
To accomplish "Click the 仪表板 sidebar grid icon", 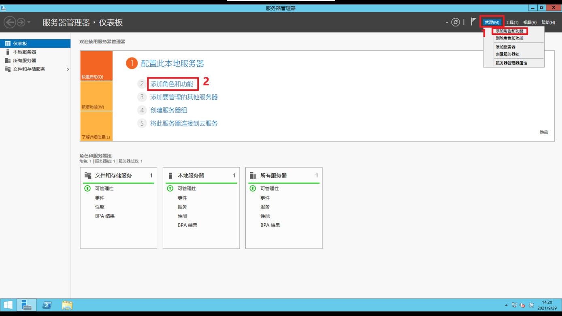I will click(x=8, y=43).
